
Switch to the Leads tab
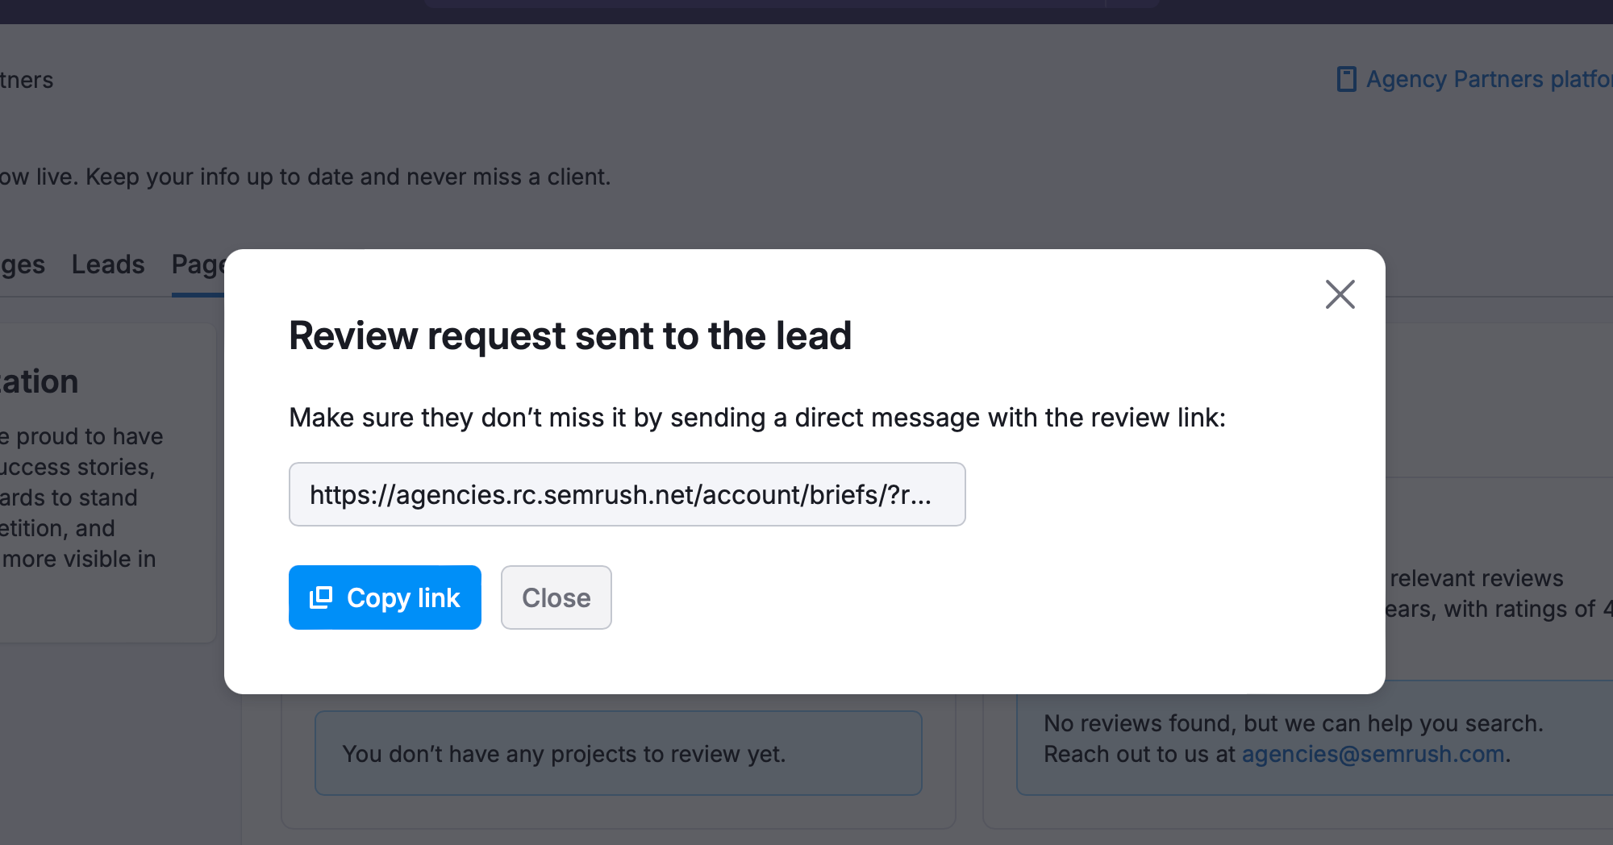[x=108, y=264]
